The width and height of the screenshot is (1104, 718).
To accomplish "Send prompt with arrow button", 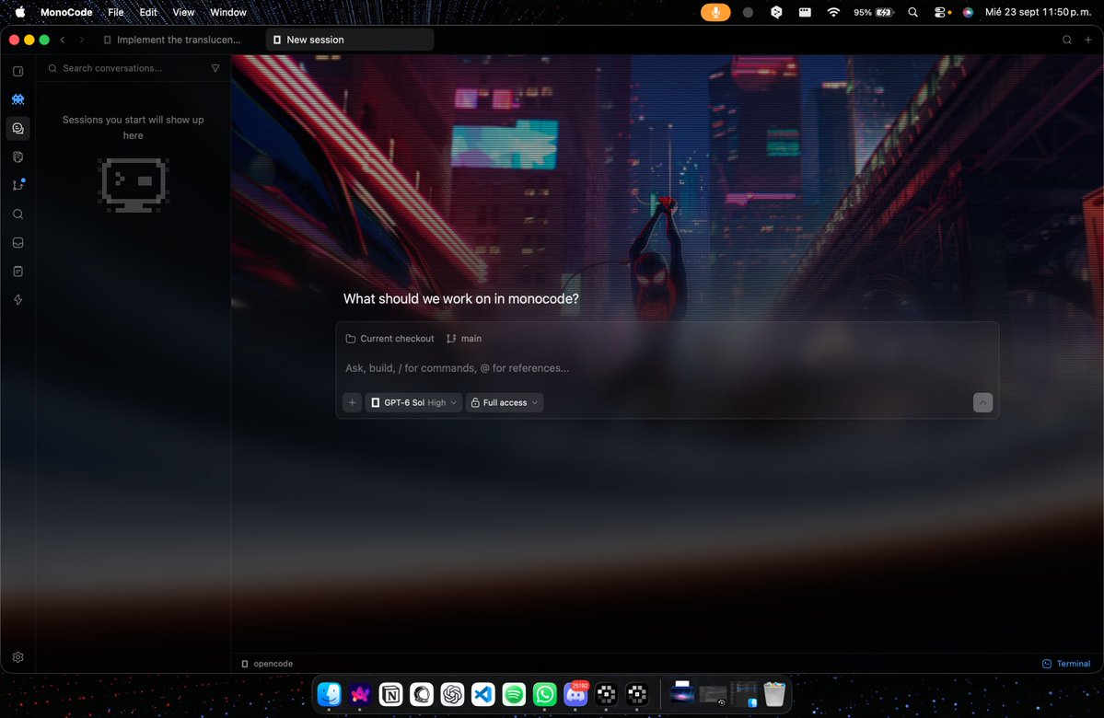I will (x=982, y=402).
